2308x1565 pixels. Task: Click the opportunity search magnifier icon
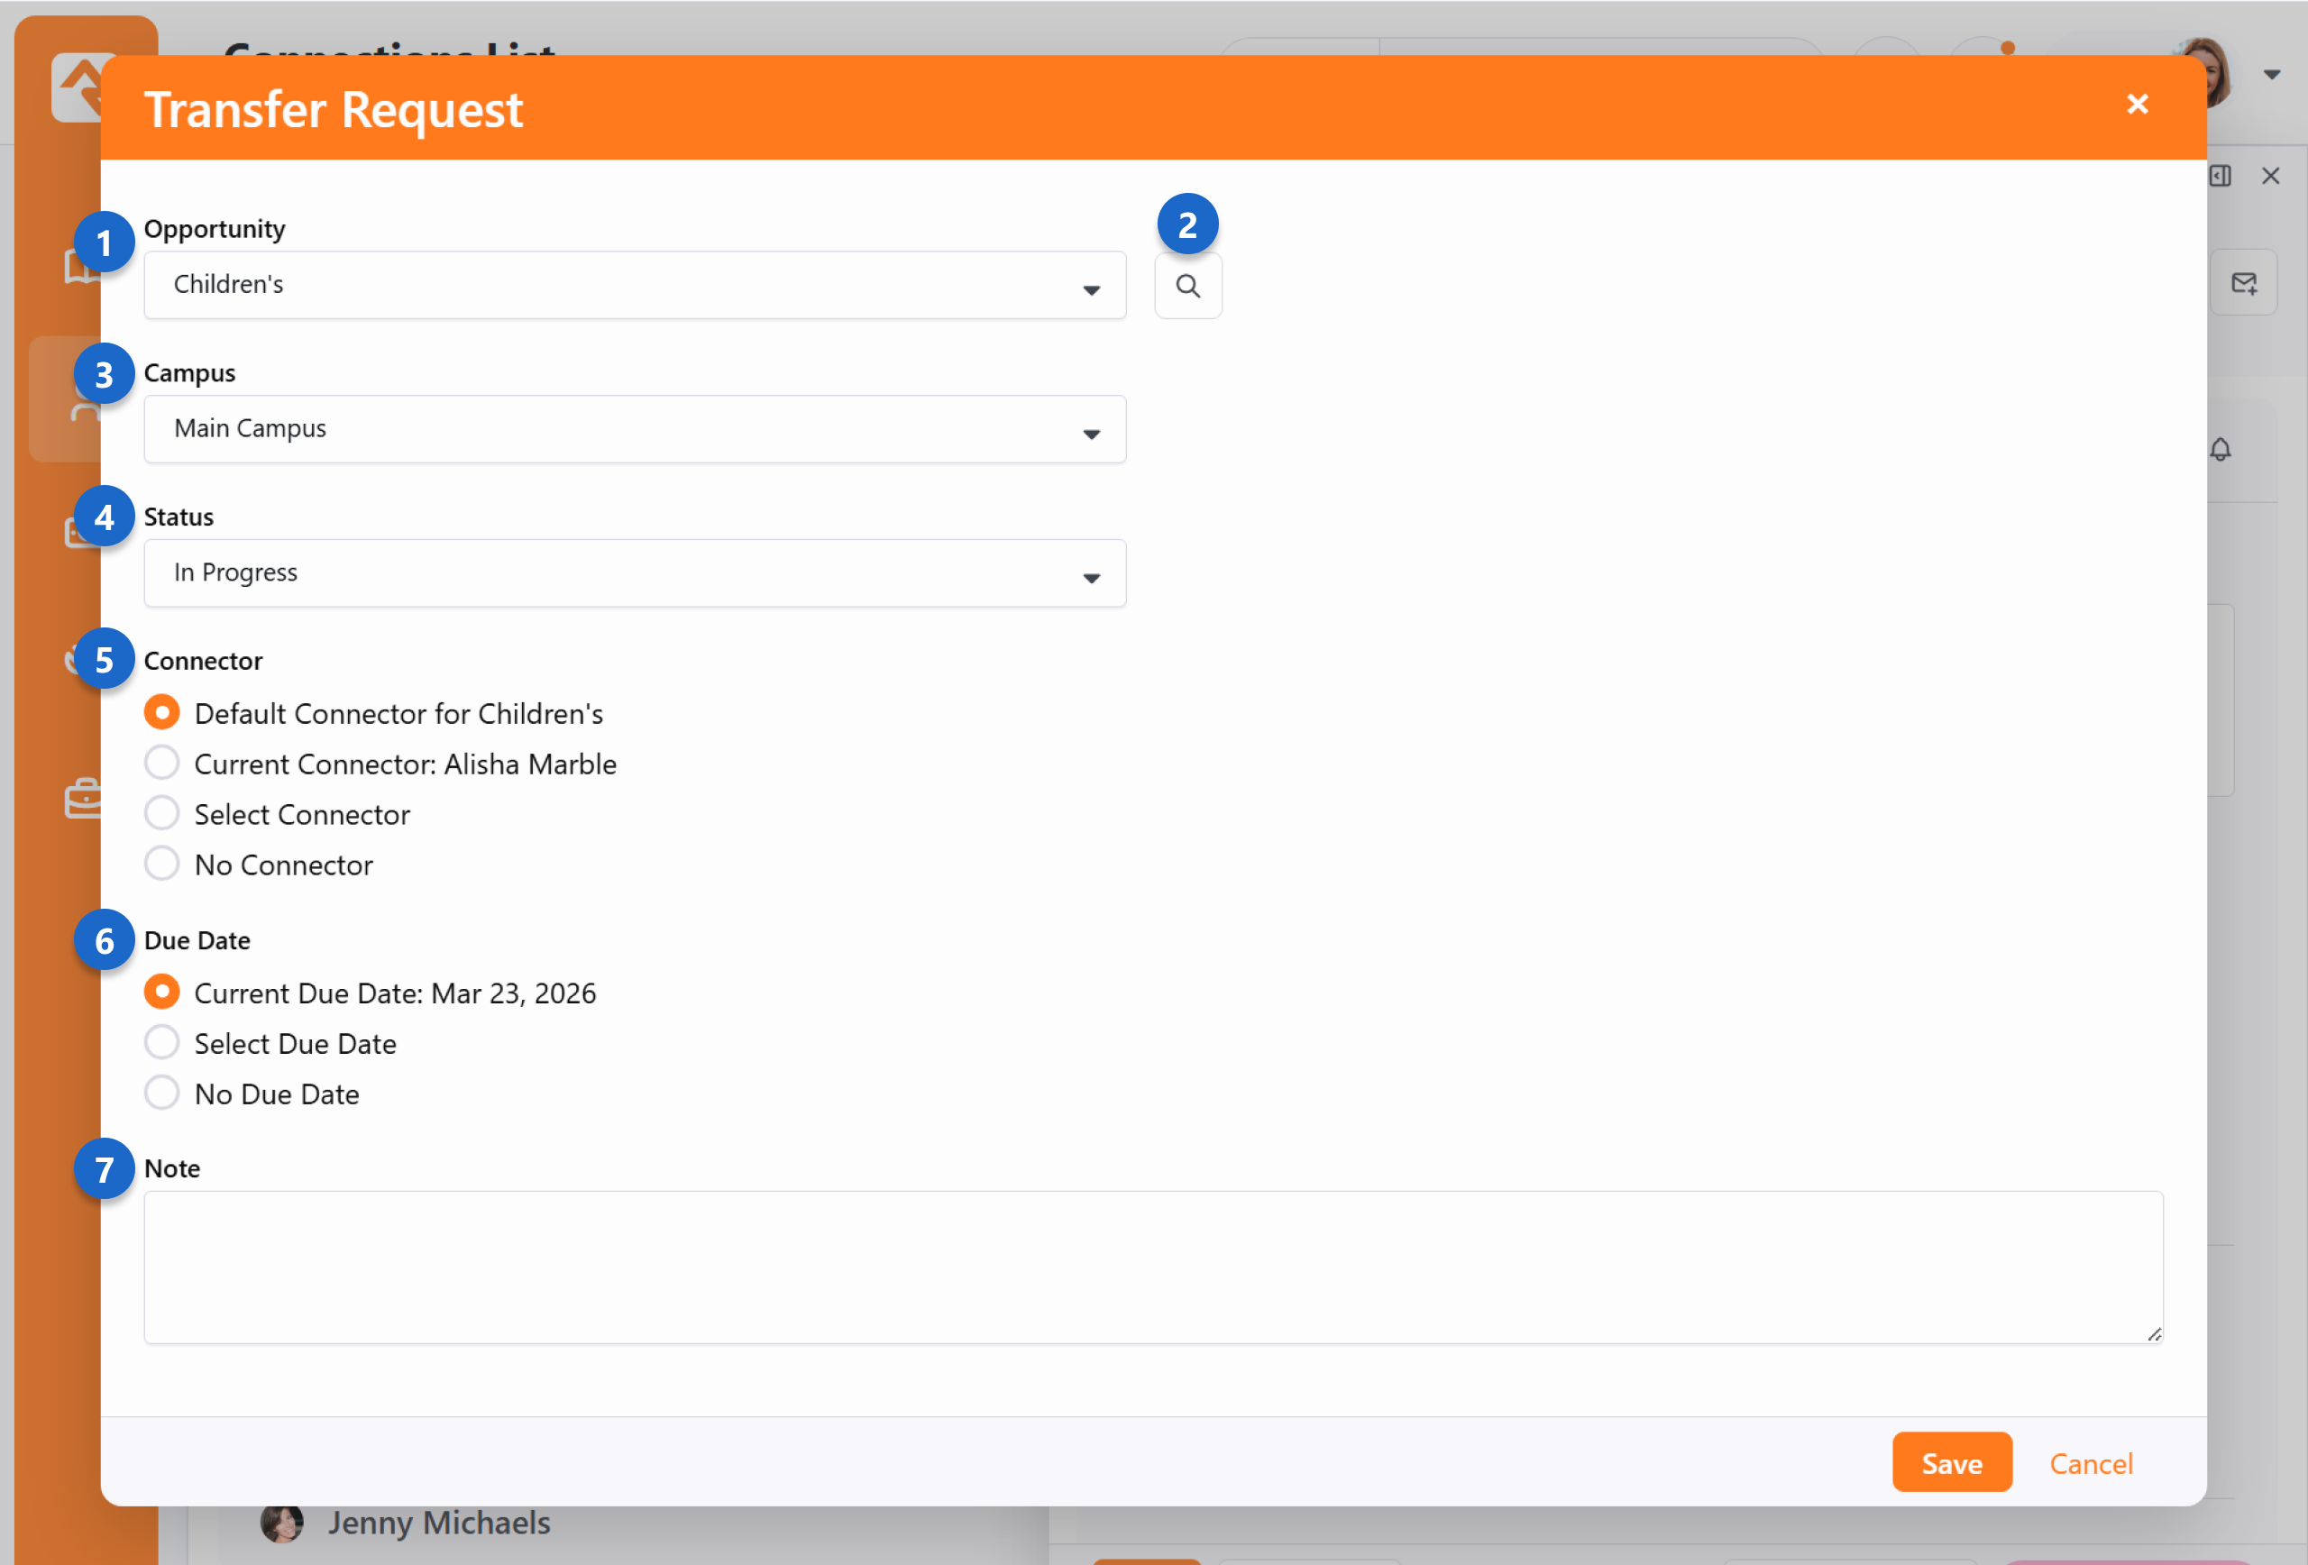[x=1187, y=286]
